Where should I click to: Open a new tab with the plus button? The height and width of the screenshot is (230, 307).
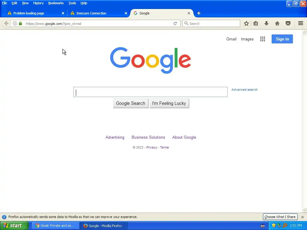click(199, 13)
